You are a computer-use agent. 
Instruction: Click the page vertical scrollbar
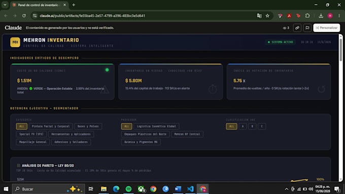point(340,50)
